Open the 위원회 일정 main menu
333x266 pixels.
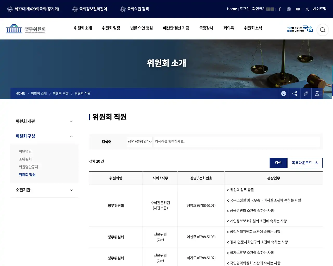click(111, 28)
